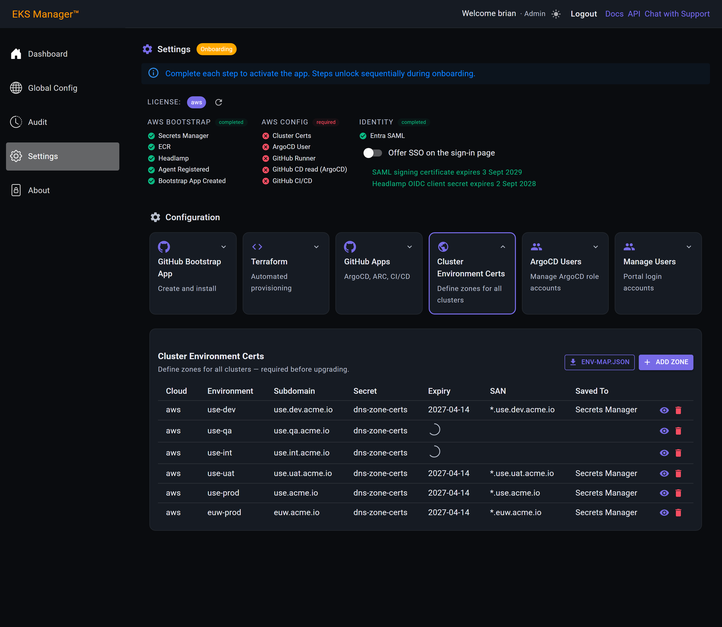Click the Global Config globe icon

(x=16, y=88)
